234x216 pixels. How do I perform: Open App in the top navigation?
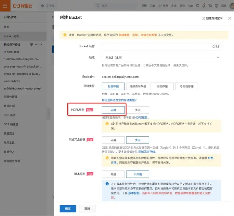point(190,6)
